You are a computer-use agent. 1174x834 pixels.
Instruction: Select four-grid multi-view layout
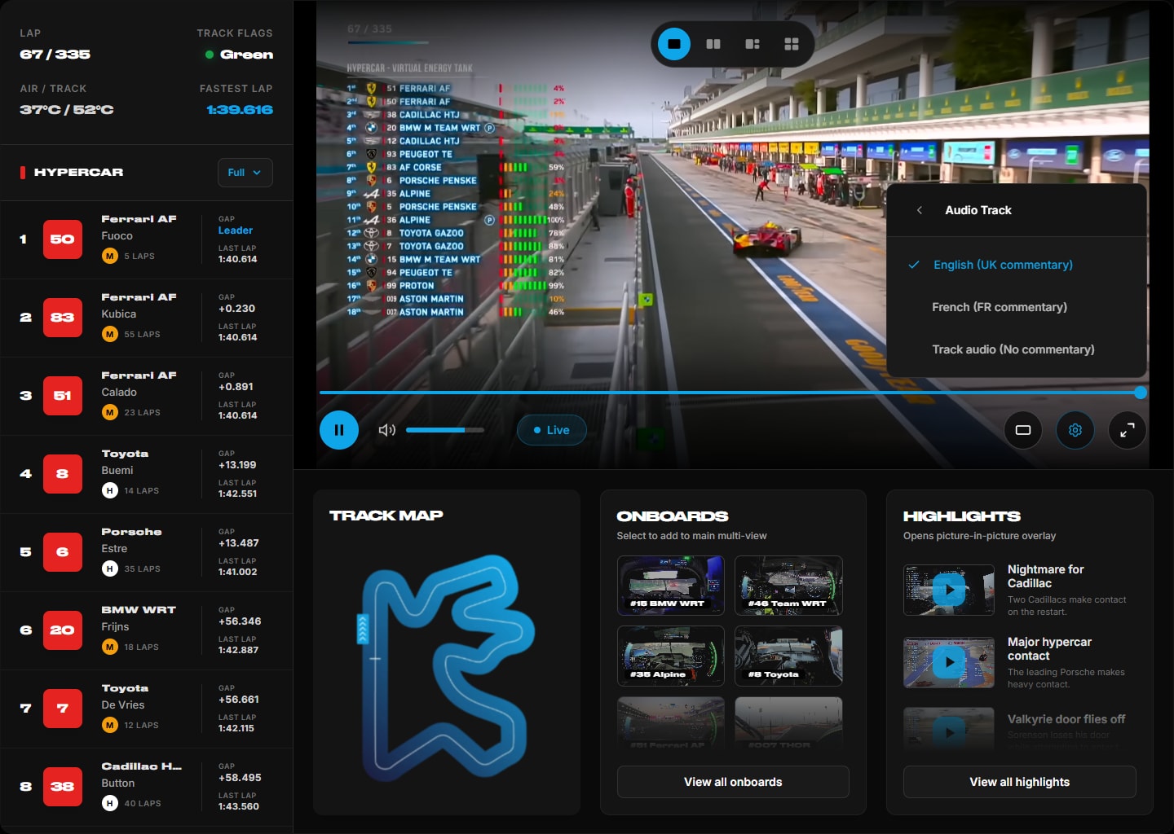click(x=792, y=44)
